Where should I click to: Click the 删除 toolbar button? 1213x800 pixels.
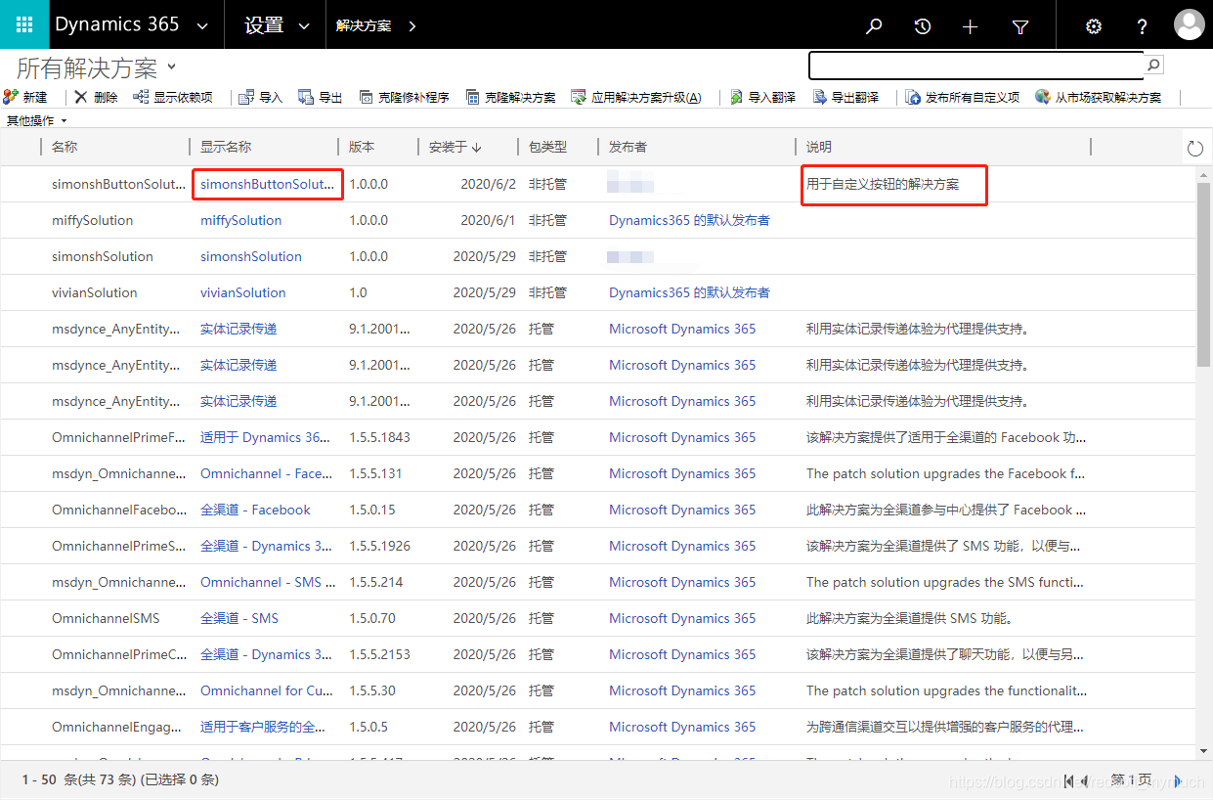pyautogui.click(x=97, y=97)
